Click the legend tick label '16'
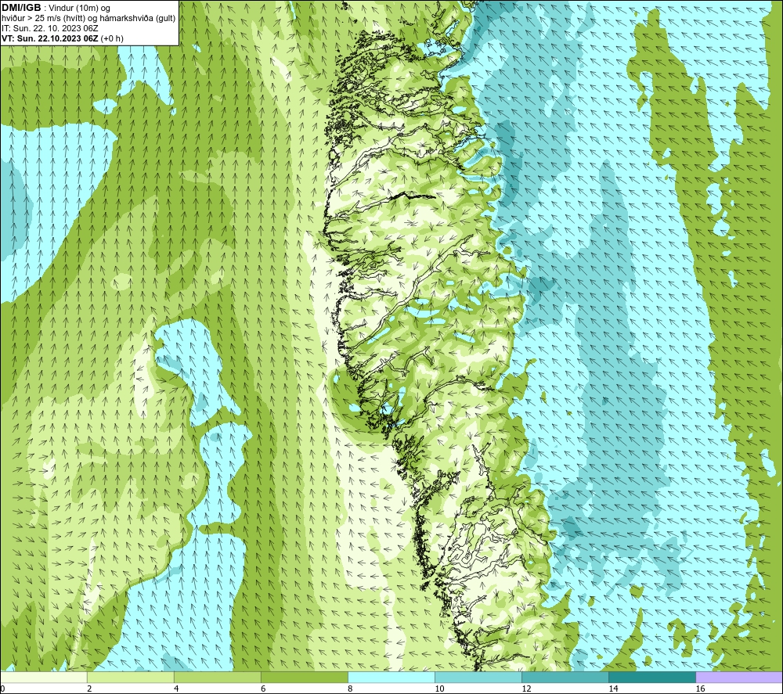The image size is (783, 694). click(700, 689)
